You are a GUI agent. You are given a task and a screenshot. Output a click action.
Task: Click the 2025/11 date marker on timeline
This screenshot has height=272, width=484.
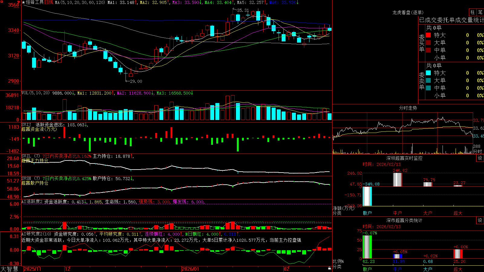[32, 269]
